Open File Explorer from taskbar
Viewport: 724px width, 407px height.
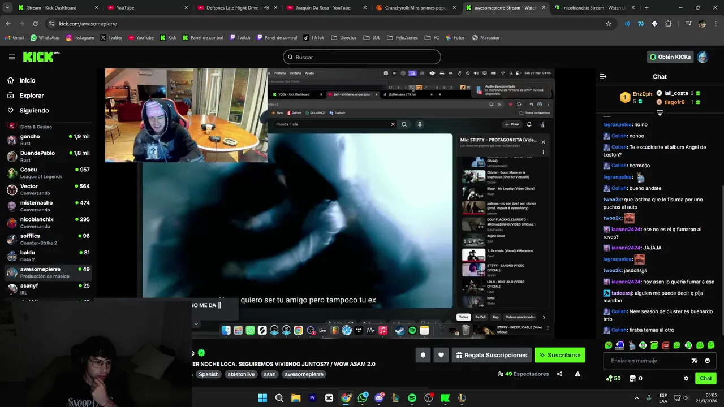296,398
